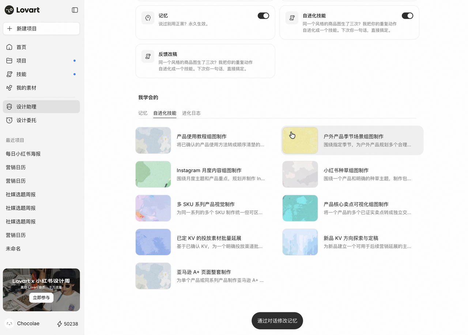Viewport: 468px width, 335px height.
Task: Click the scroll icon on the 反馈改稿 card
Action: [x=148, y=56]
